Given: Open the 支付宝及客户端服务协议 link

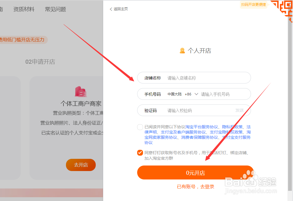Looking at the screenshot, I should tap(183, 132).
